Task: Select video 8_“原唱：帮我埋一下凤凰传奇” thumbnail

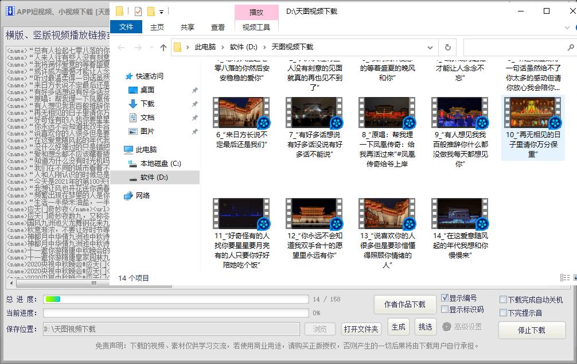Action: pos(387,113)
